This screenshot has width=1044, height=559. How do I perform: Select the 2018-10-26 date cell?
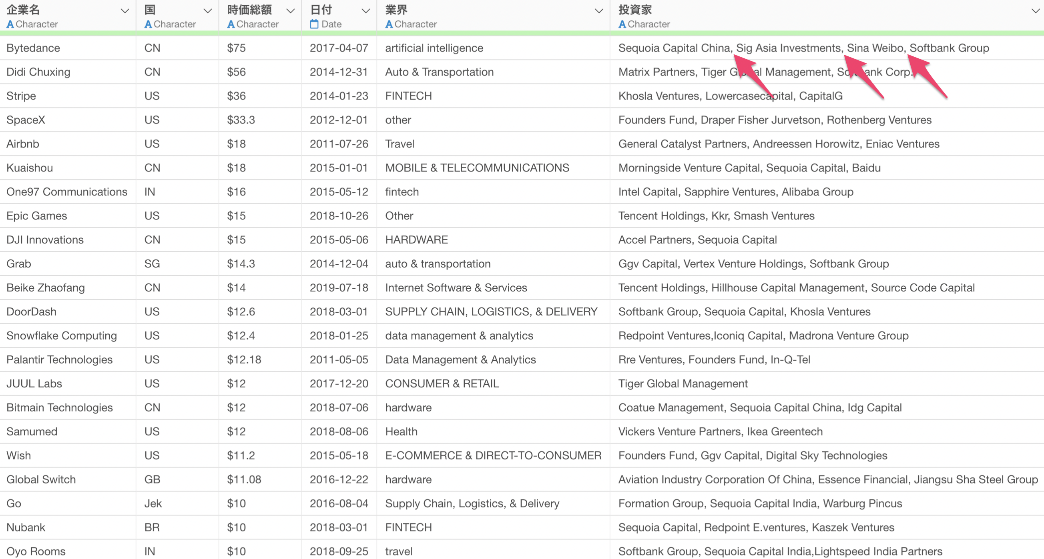pyautogui.click(x=339, y=216)
